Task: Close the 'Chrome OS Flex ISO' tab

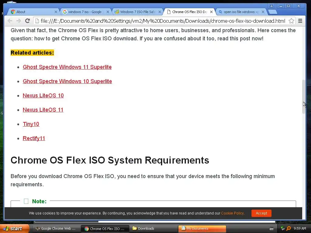Action: [211, 12]
